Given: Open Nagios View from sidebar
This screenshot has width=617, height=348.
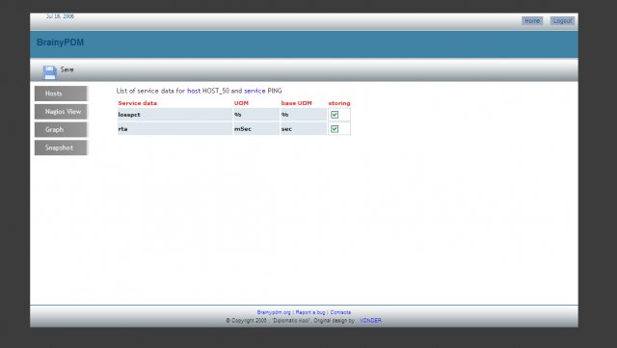Looking at the screenshot, I should tap(61, 112).
